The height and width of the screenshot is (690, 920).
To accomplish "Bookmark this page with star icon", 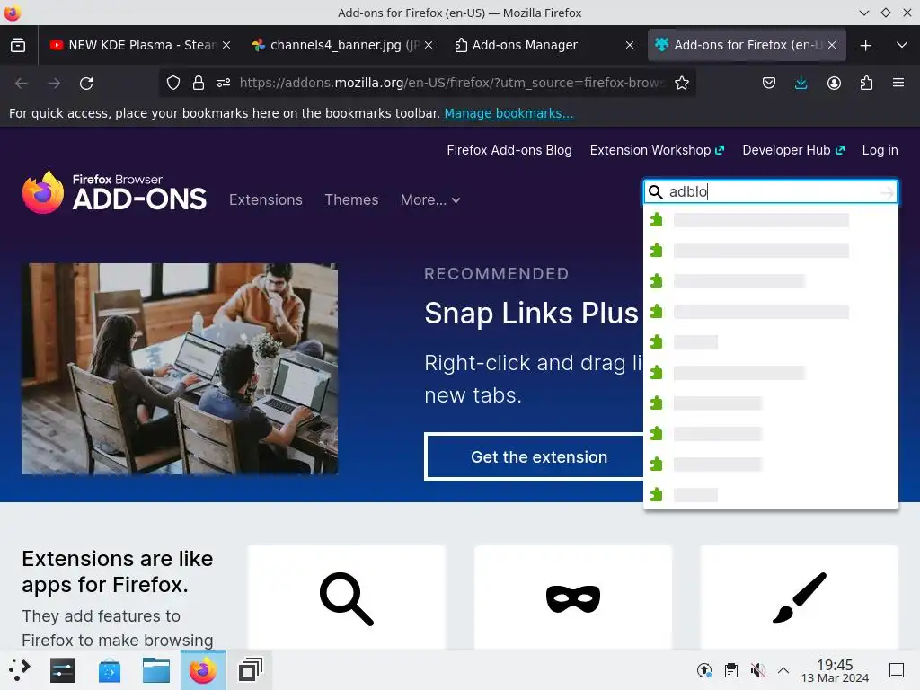I will click(681, 84).
